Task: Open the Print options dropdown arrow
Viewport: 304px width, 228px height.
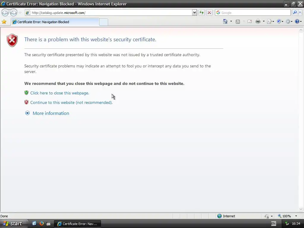Action: pos(264,21)
